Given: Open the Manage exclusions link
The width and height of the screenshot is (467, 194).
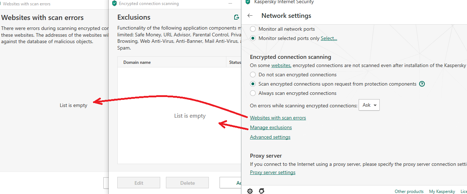Looking at the screenshot, I should coord(271,127).
